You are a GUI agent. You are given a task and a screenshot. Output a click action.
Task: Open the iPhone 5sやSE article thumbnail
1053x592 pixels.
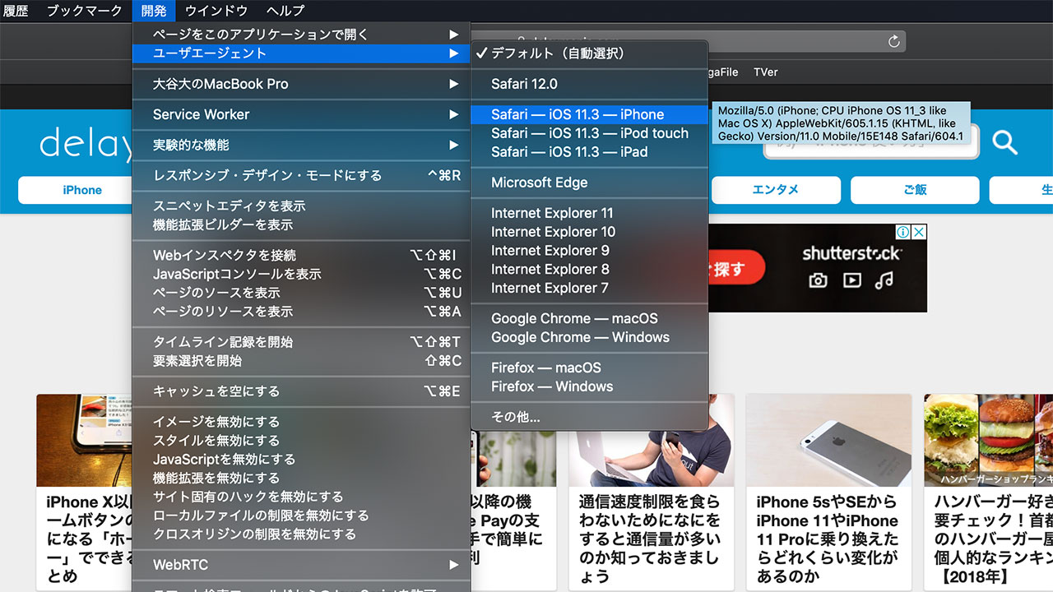[828, 440]
